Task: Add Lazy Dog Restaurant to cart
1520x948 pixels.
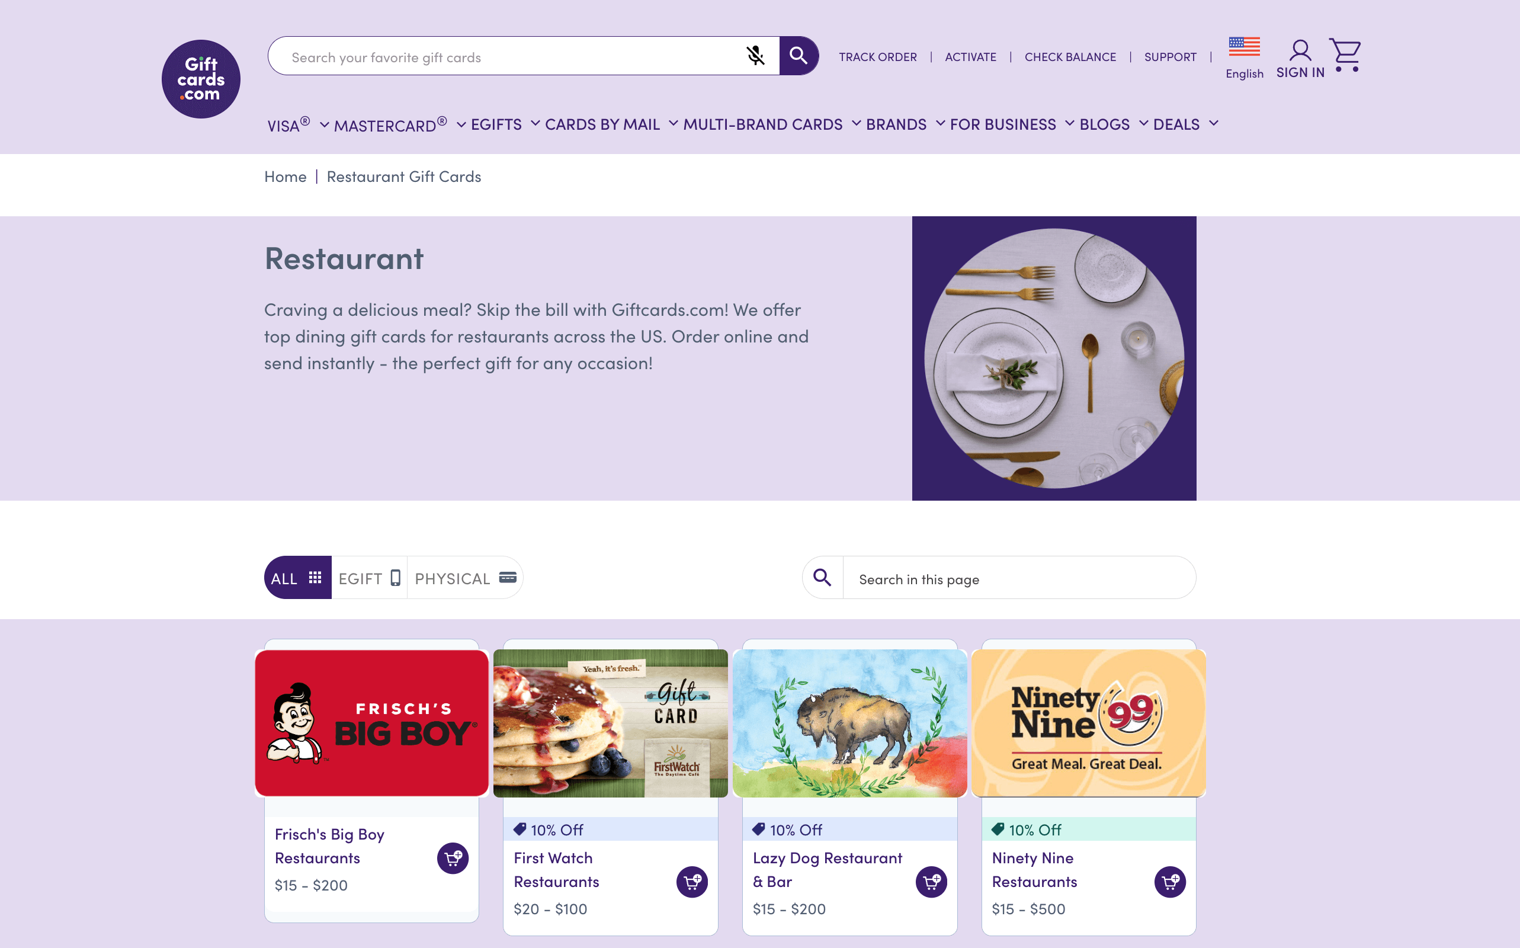Action: coord(931,882)
